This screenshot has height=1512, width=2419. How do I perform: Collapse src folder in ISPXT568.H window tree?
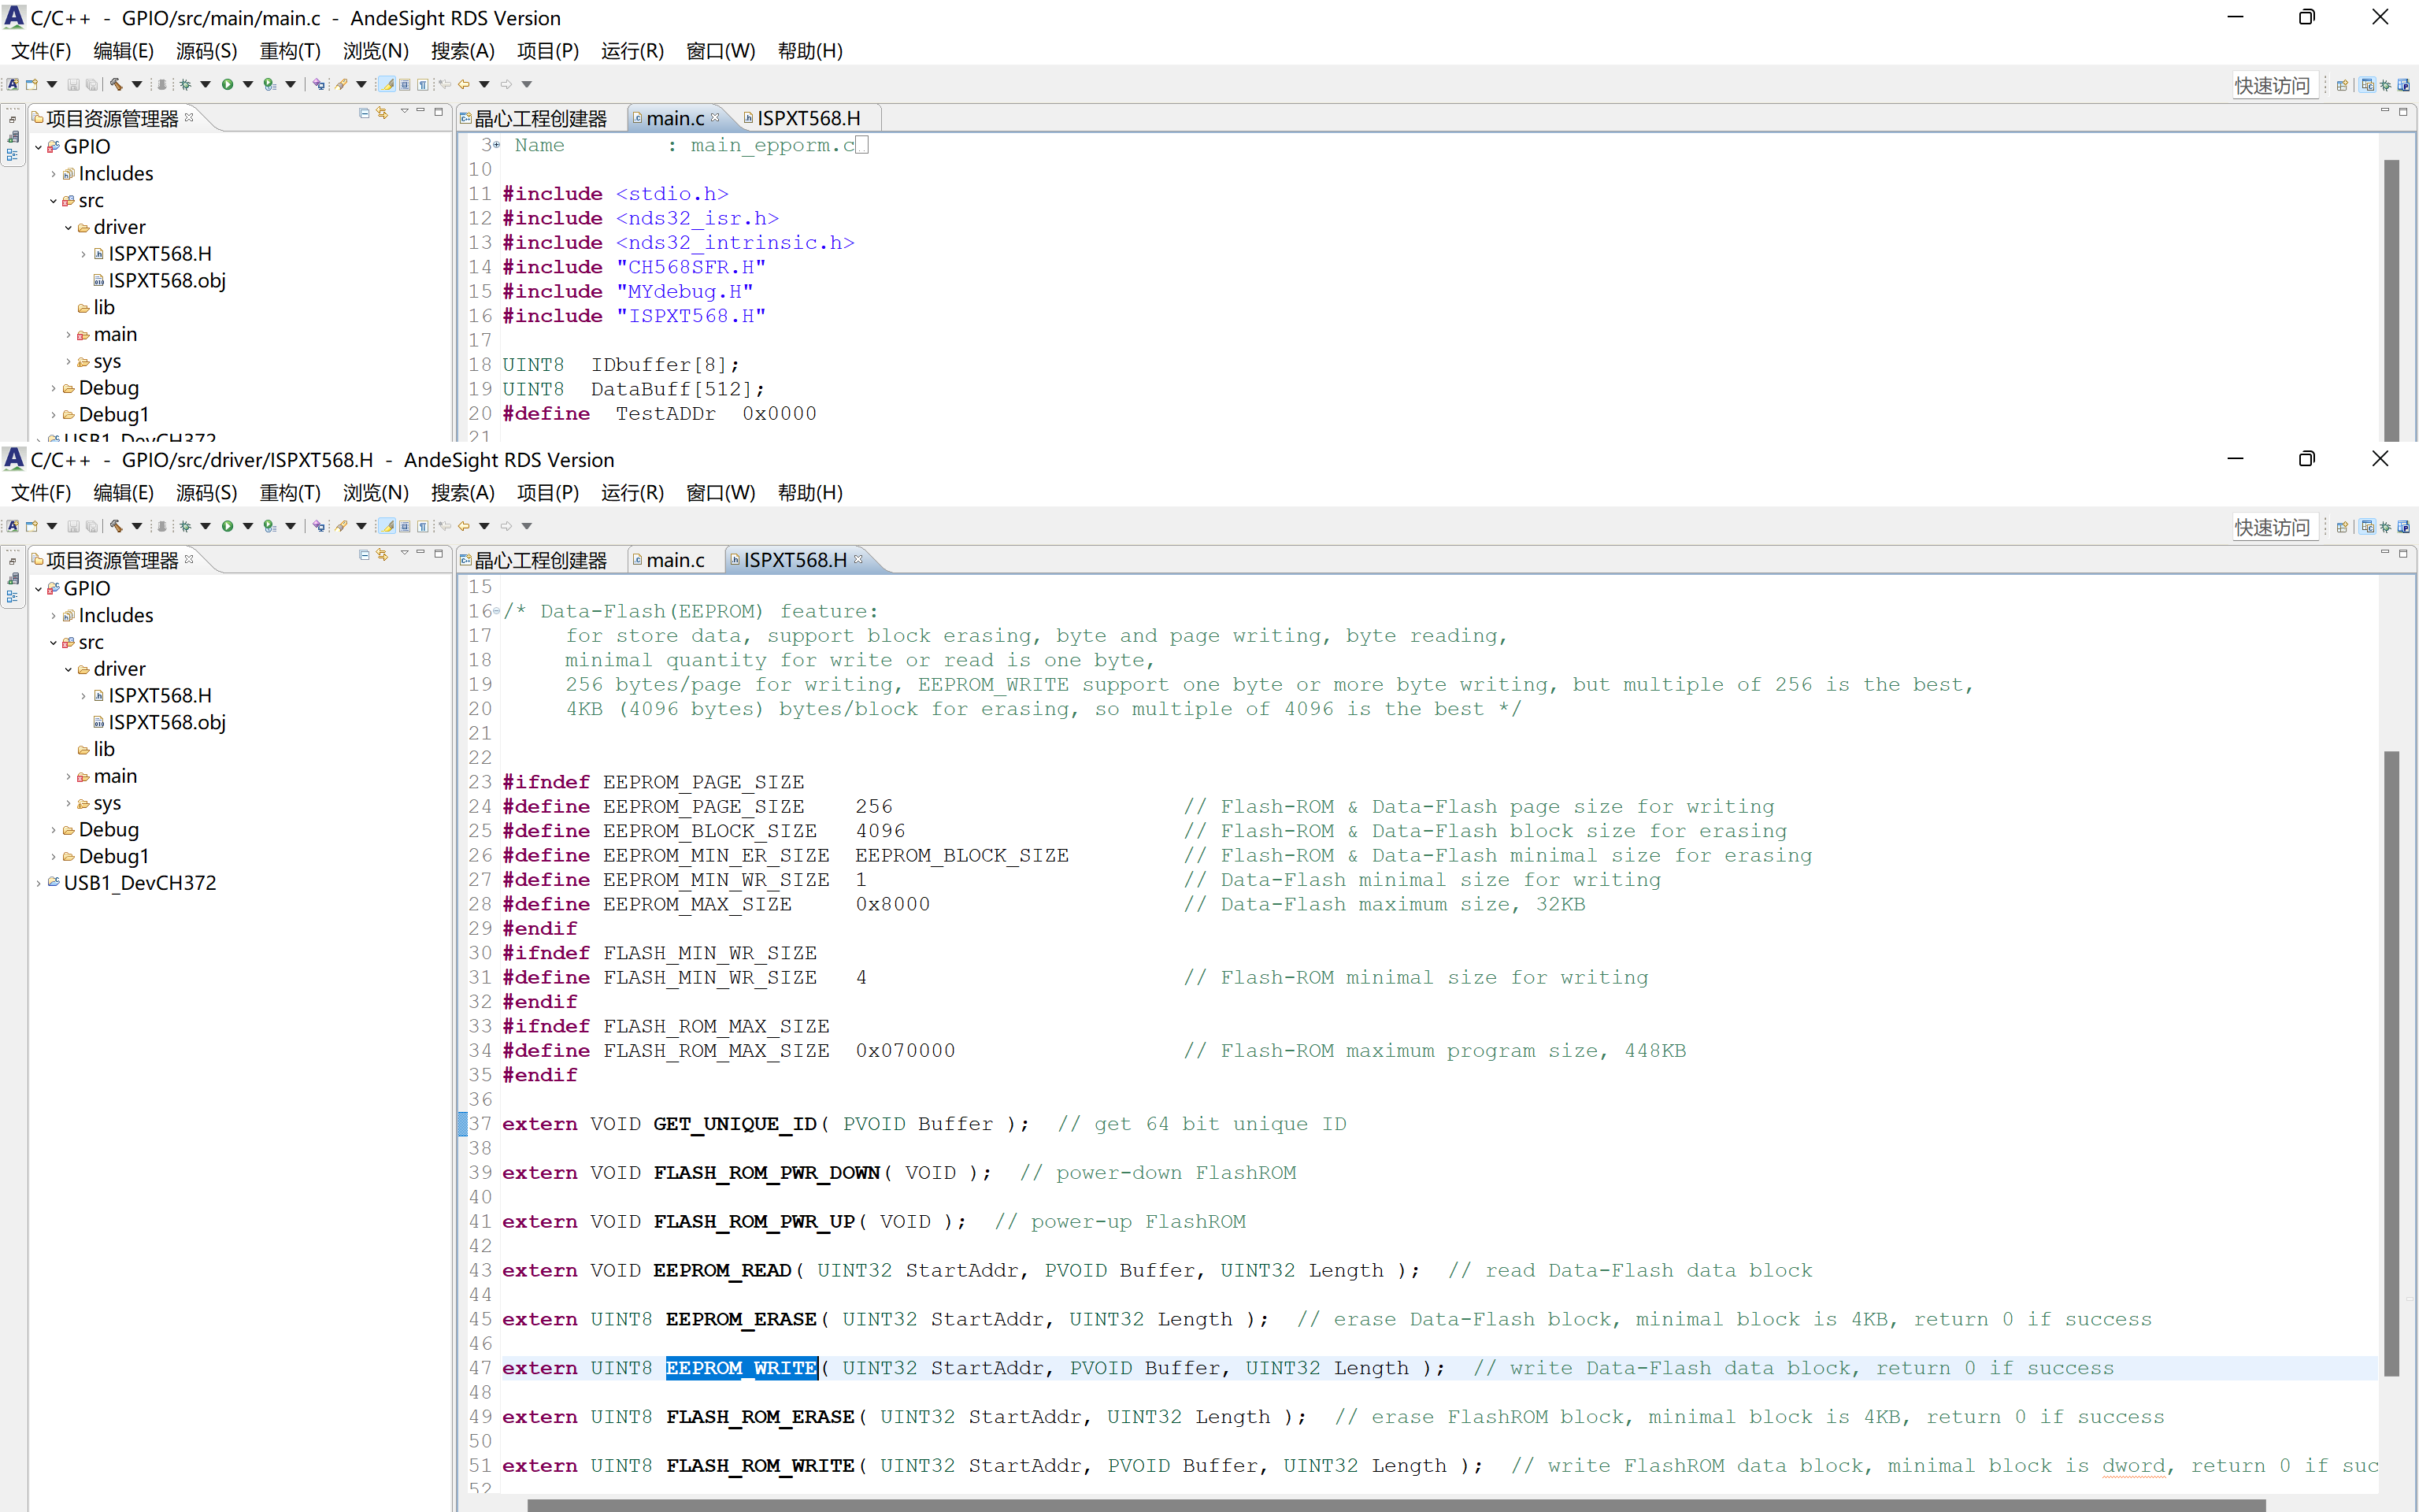[53, 643]
